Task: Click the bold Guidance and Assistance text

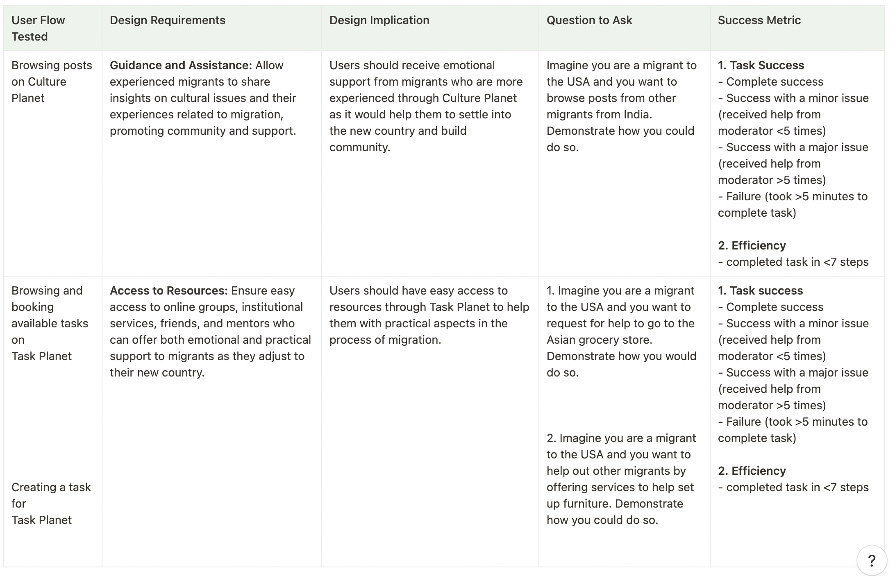Action: click(181, 65)
